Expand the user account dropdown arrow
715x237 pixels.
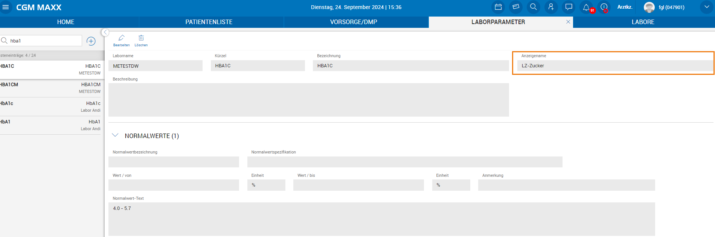tap(706, 7)
